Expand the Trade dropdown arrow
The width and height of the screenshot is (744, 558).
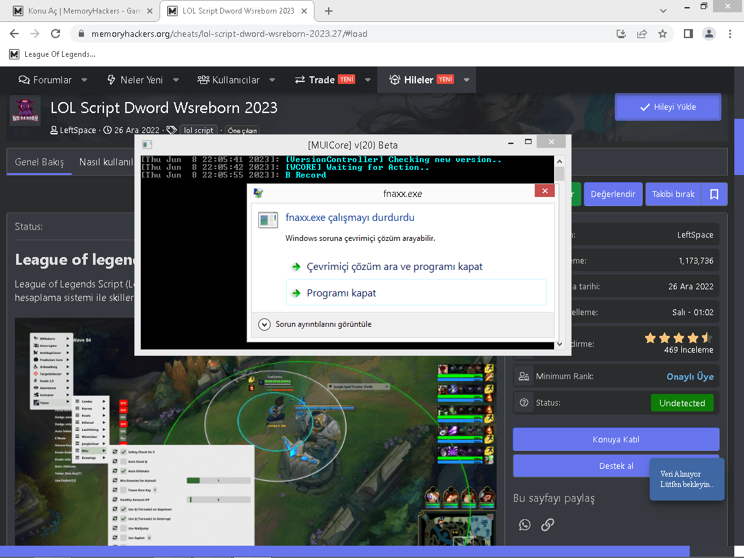(367, 79)
